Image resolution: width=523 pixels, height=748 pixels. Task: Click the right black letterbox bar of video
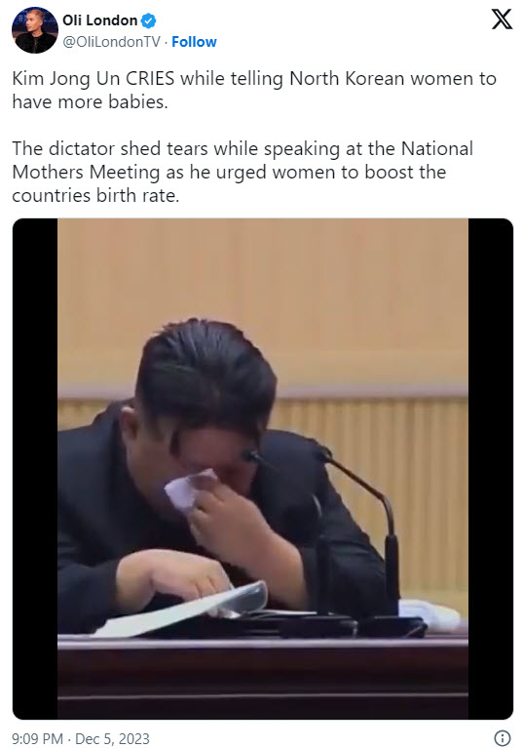pos(491,468)
